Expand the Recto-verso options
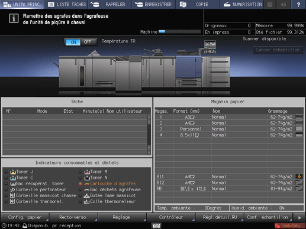The width and height of the screenshot is (306, 229). (x=73, y=217)
